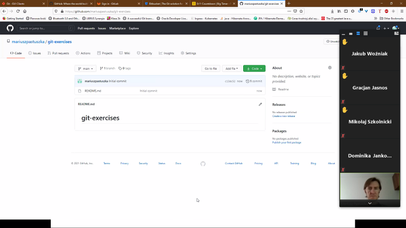
Task: Open the About settings gear
Action: 329,68
